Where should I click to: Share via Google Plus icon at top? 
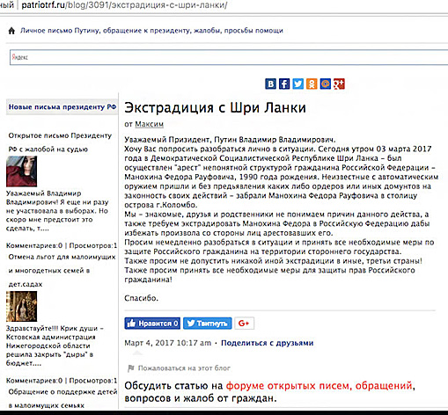coord(339,84)
